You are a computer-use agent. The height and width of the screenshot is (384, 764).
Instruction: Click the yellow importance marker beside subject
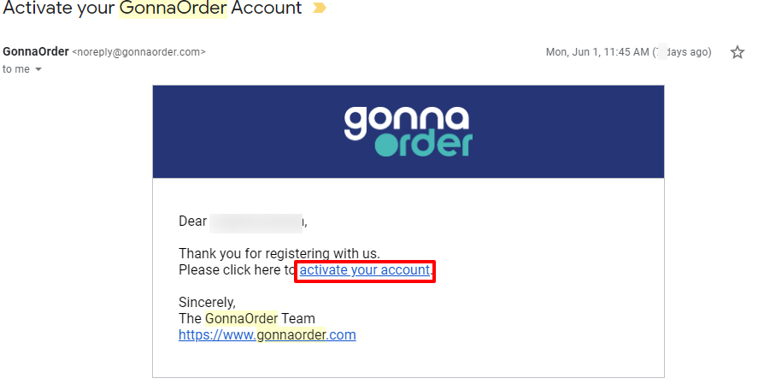click(319, 8)
